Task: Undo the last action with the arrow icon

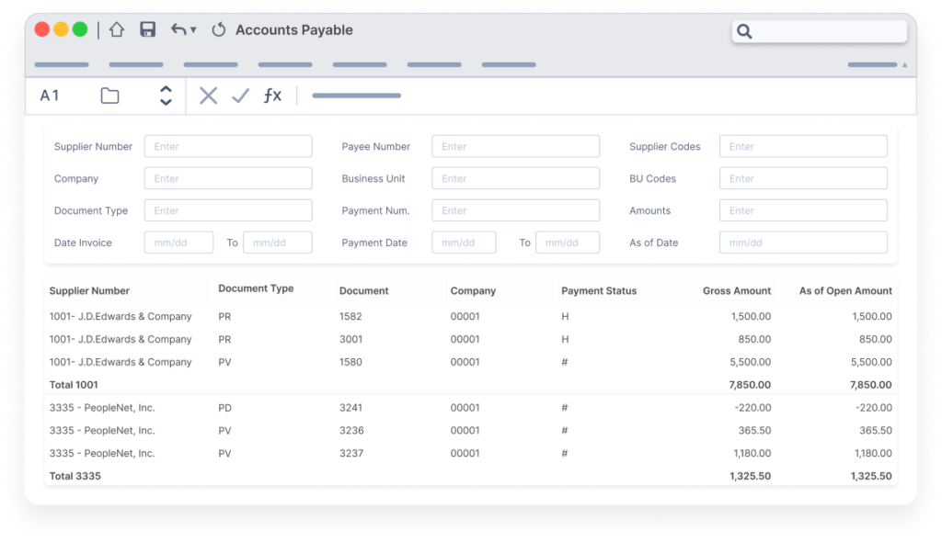Action: tap(177, 28)
